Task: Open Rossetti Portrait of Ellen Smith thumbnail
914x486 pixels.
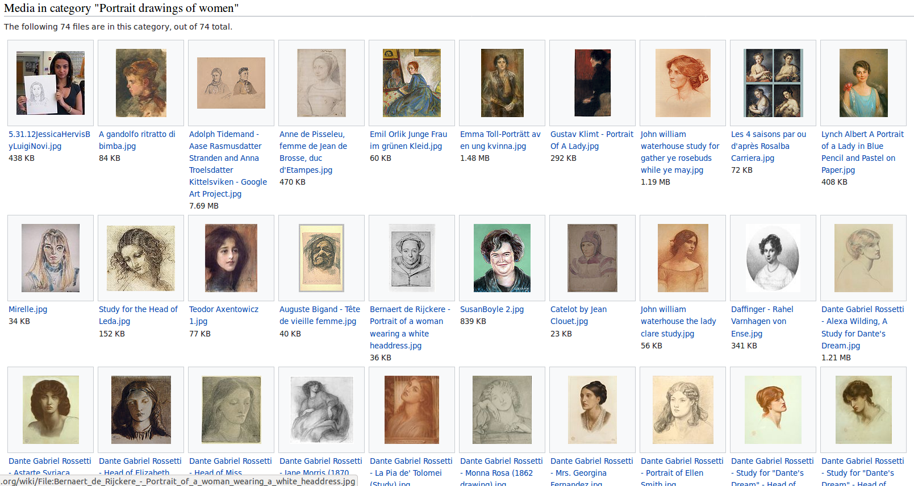Action: (x=683, y=410)
